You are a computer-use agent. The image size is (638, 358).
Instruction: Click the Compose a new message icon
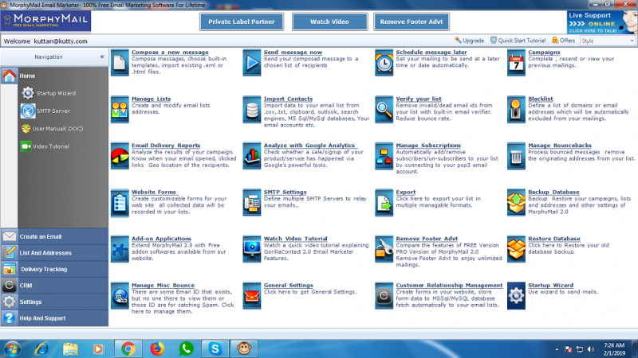(120, 60)
